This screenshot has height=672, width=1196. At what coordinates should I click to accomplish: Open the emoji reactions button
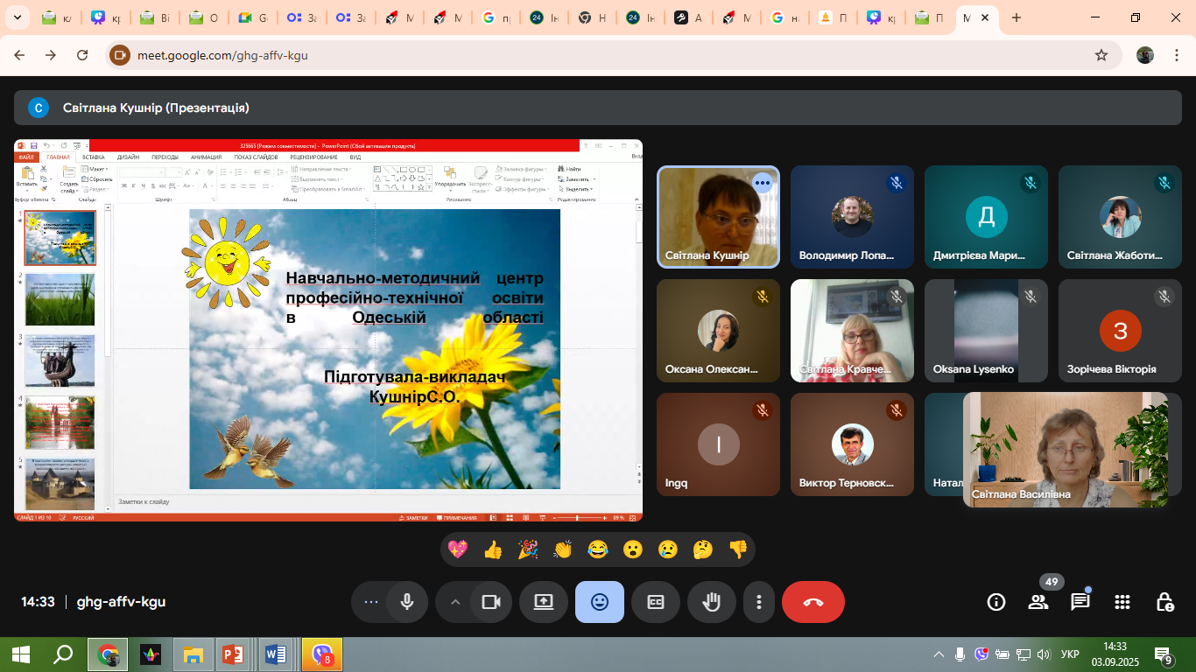tap(600, 602)
